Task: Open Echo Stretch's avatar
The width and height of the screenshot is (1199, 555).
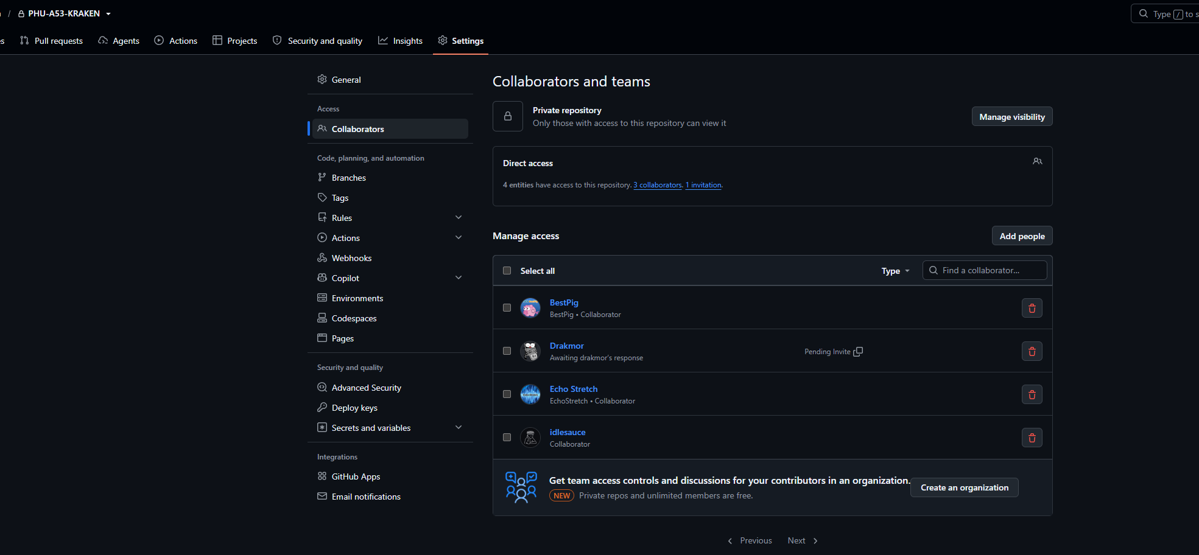Action: tap(530, 394)
